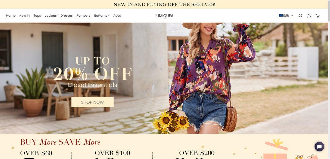330x159 pixels.
Task: Expand the Bottoms menu chevron
Action: 109,16
